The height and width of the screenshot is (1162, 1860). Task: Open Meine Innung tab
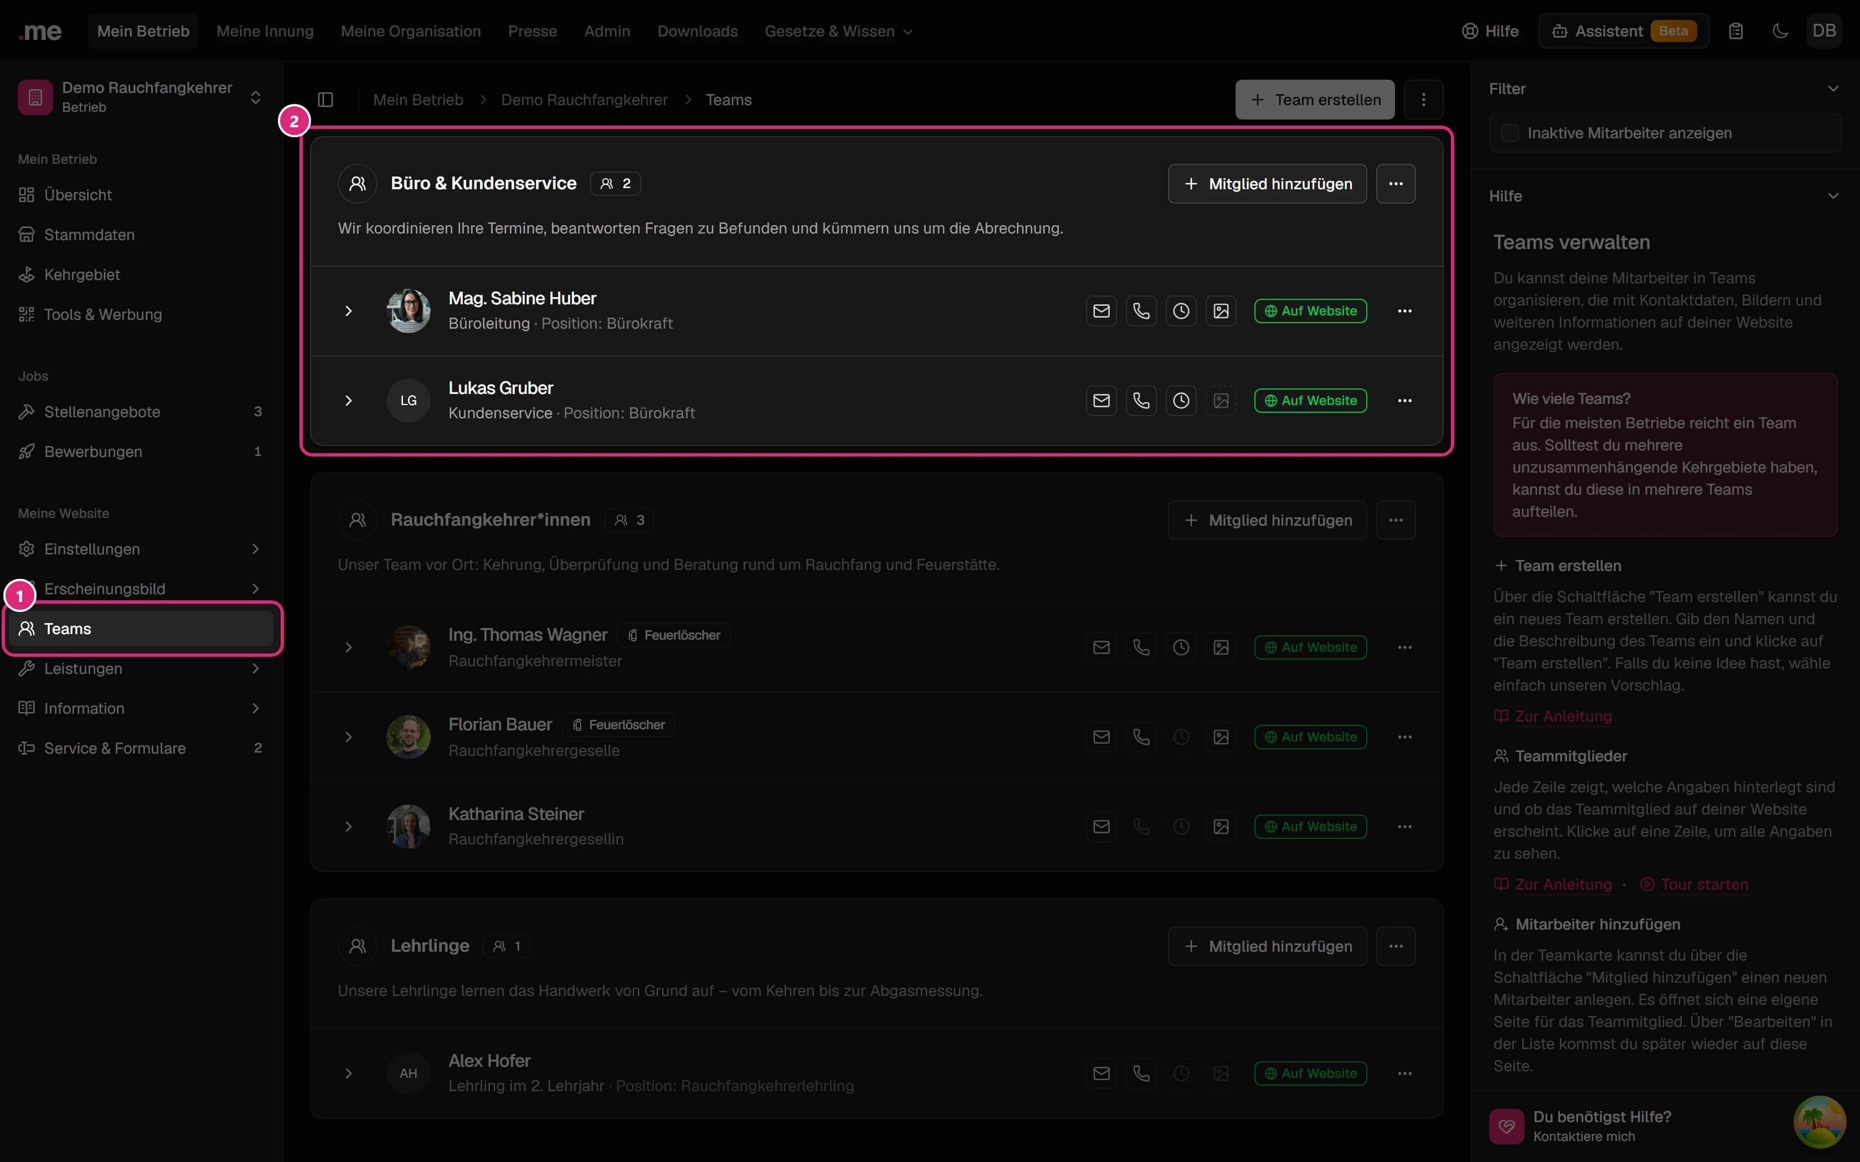265,32
